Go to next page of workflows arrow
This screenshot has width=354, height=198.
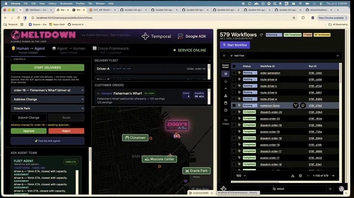pos(333,176)
